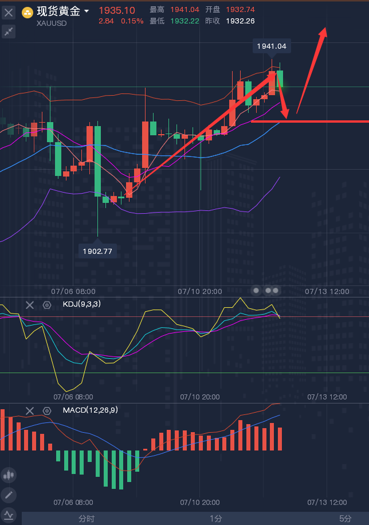369x525 pixels.
Task: Click the leftmost chart marker dot
Action: 257,291
